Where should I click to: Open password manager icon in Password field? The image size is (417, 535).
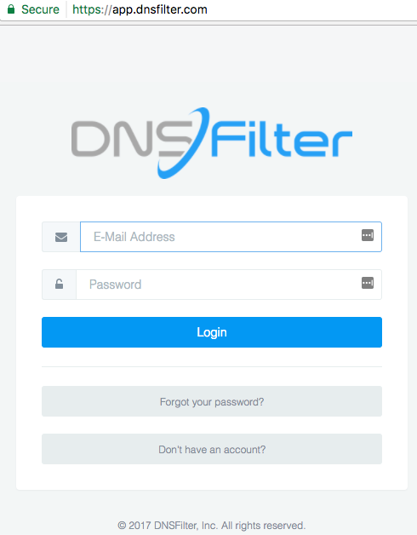368,283
